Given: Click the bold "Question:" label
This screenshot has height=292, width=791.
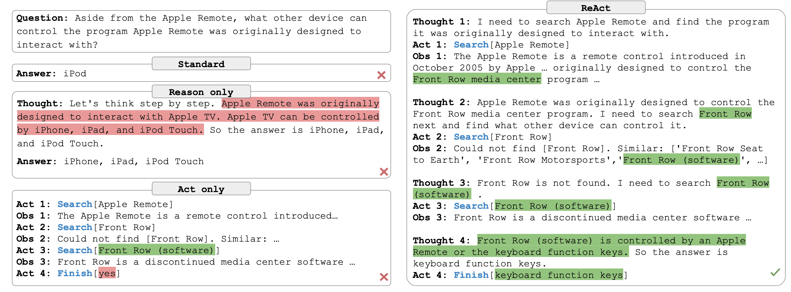Looking at the screenshot, I should coord(42,18).
